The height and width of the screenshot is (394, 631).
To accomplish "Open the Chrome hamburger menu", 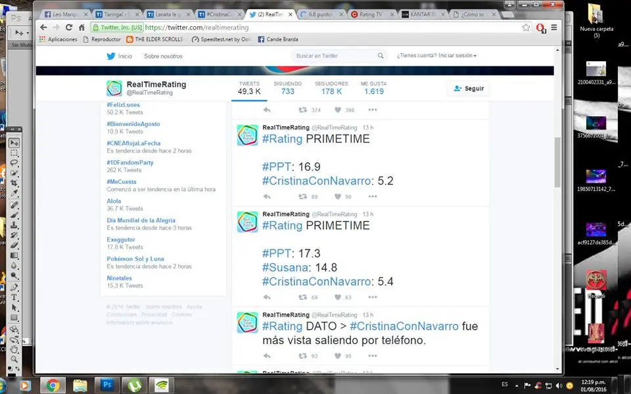I will (554, 28).
